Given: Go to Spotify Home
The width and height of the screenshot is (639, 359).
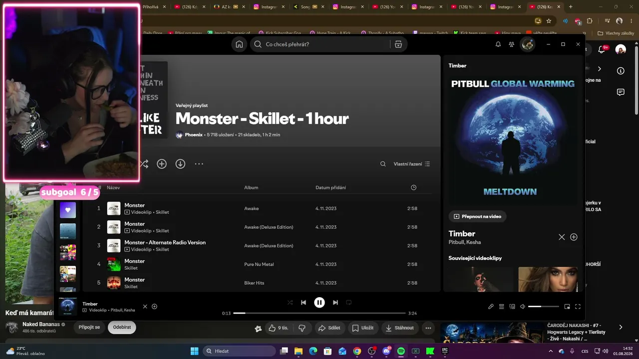Looking at the screenshot, I should coord(239,44).
